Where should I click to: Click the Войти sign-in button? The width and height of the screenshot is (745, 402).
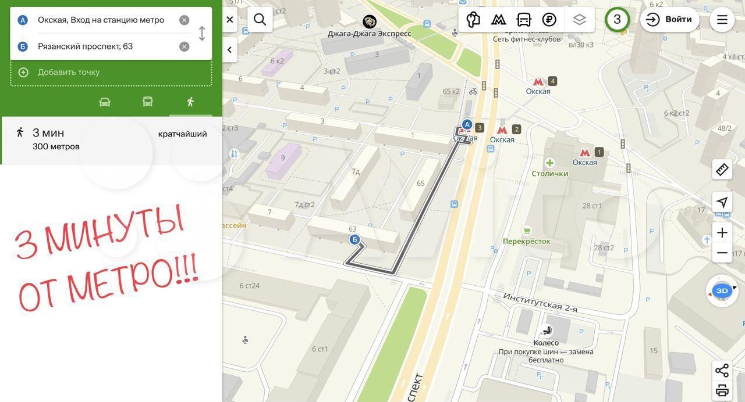(x=669, y=20)
